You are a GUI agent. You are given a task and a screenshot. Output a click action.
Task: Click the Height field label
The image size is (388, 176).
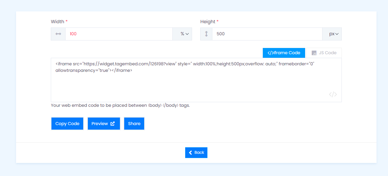pyautogui.click(x=209, y=22)
